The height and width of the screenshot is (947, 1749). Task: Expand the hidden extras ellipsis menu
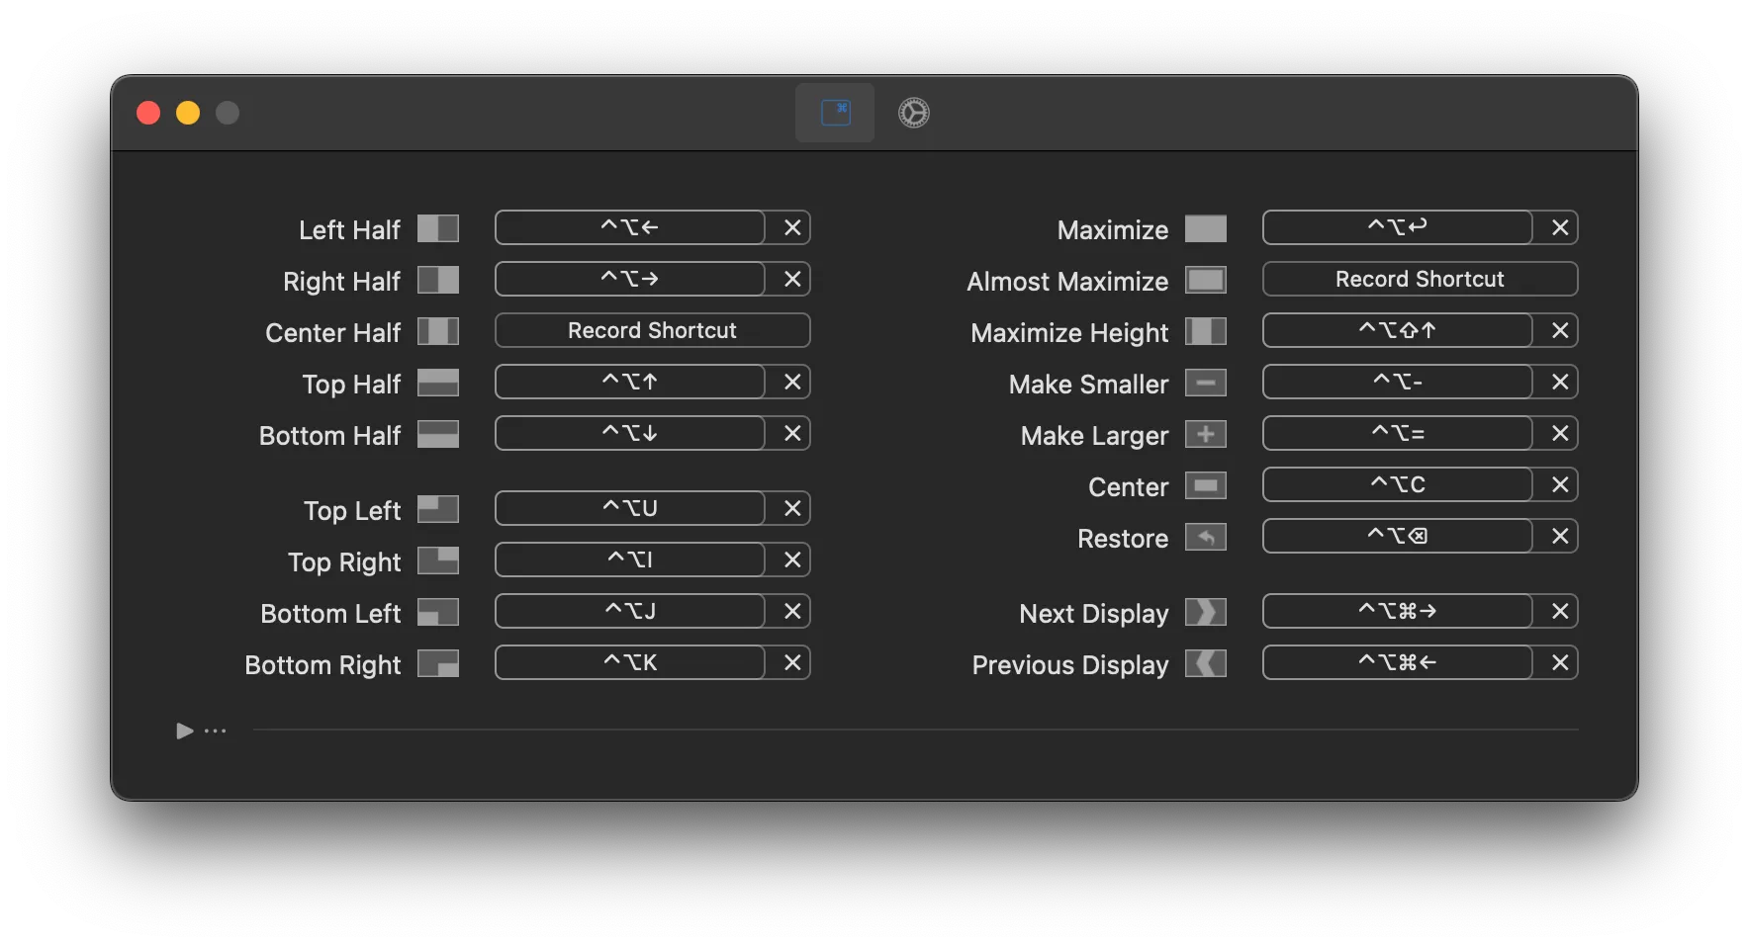(216, 731)
